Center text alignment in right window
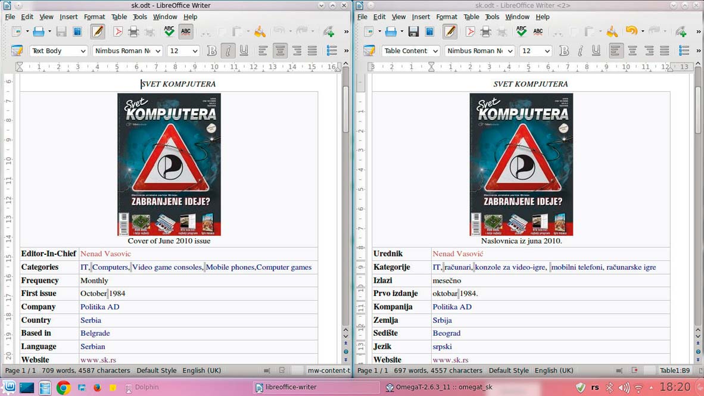704x396 pixels. click(632, 51)
